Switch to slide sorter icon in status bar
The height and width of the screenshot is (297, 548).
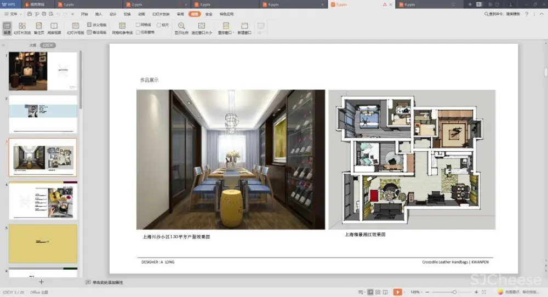pyautogui.click(x=378, y=292)
